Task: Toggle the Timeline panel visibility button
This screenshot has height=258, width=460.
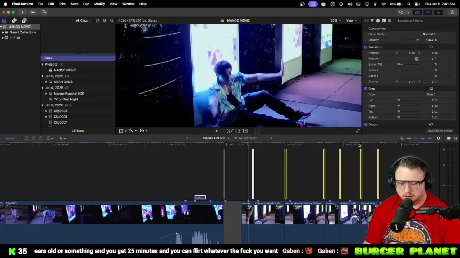Action: click(428, 12)
